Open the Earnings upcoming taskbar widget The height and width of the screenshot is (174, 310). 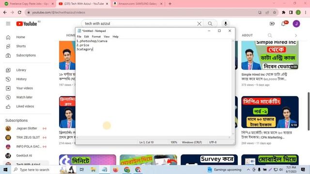pos(224,170)
